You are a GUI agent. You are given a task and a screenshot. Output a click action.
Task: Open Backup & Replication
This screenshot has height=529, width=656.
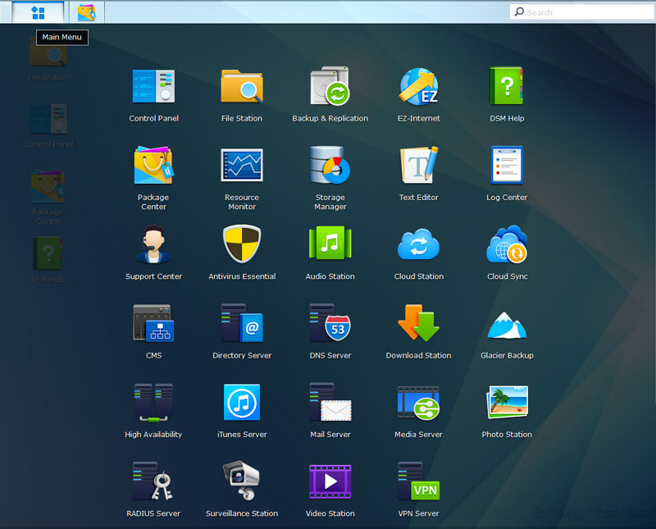(330, 94)
